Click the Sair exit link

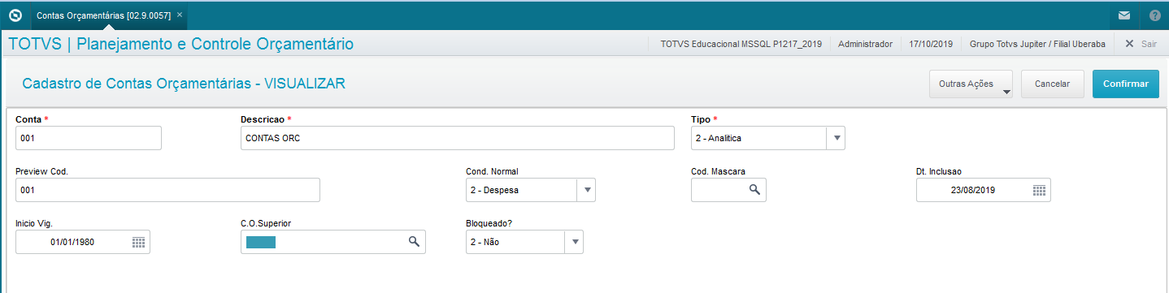point(1141,44)
